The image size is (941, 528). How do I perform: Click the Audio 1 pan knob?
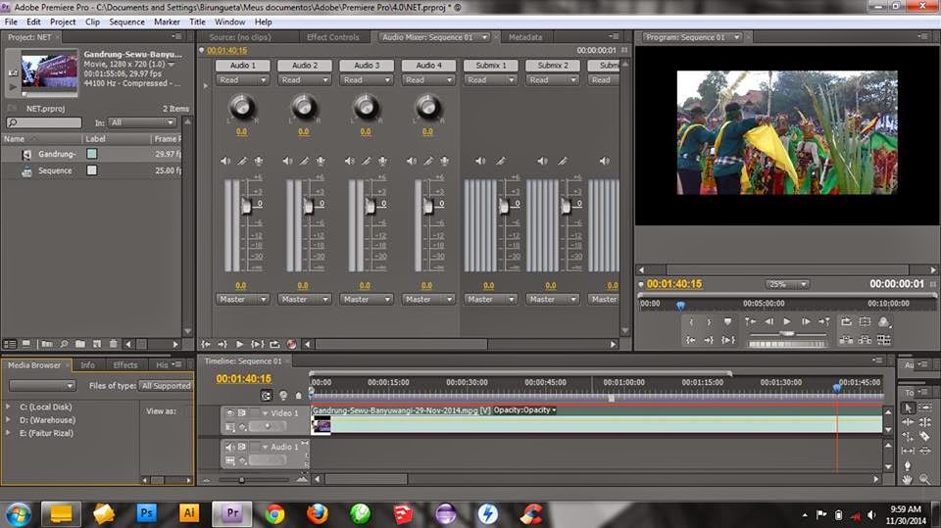(241, 106)
